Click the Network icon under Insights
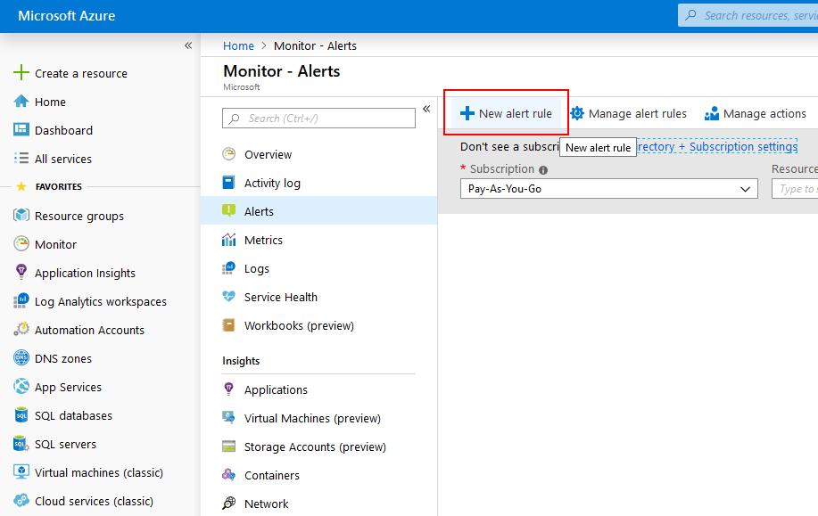 point(228,503)
